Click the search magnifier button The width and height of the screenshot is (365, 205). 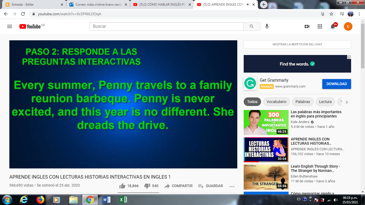pos(252,26)
